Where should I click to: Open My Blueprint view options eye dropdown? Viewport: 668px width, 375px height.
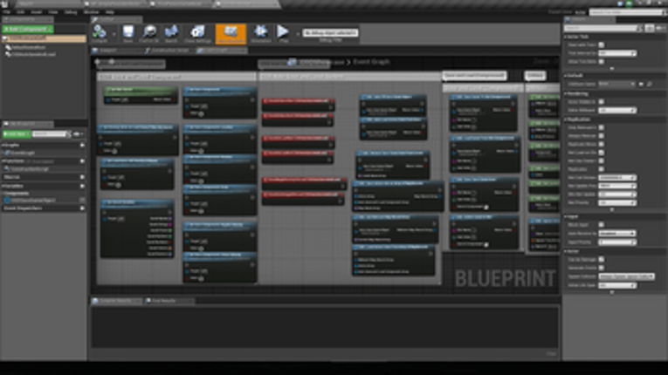(x=79, y=134)
